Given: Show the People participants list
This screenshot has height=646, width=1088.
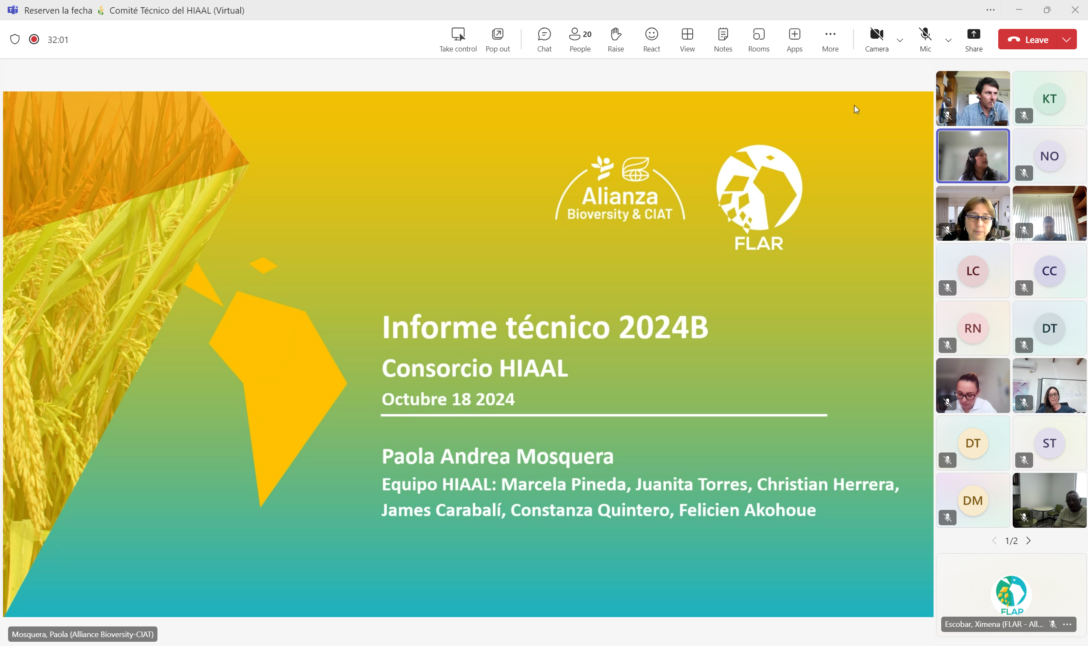Looking at the screenshot, I should [x=580, y=40].
